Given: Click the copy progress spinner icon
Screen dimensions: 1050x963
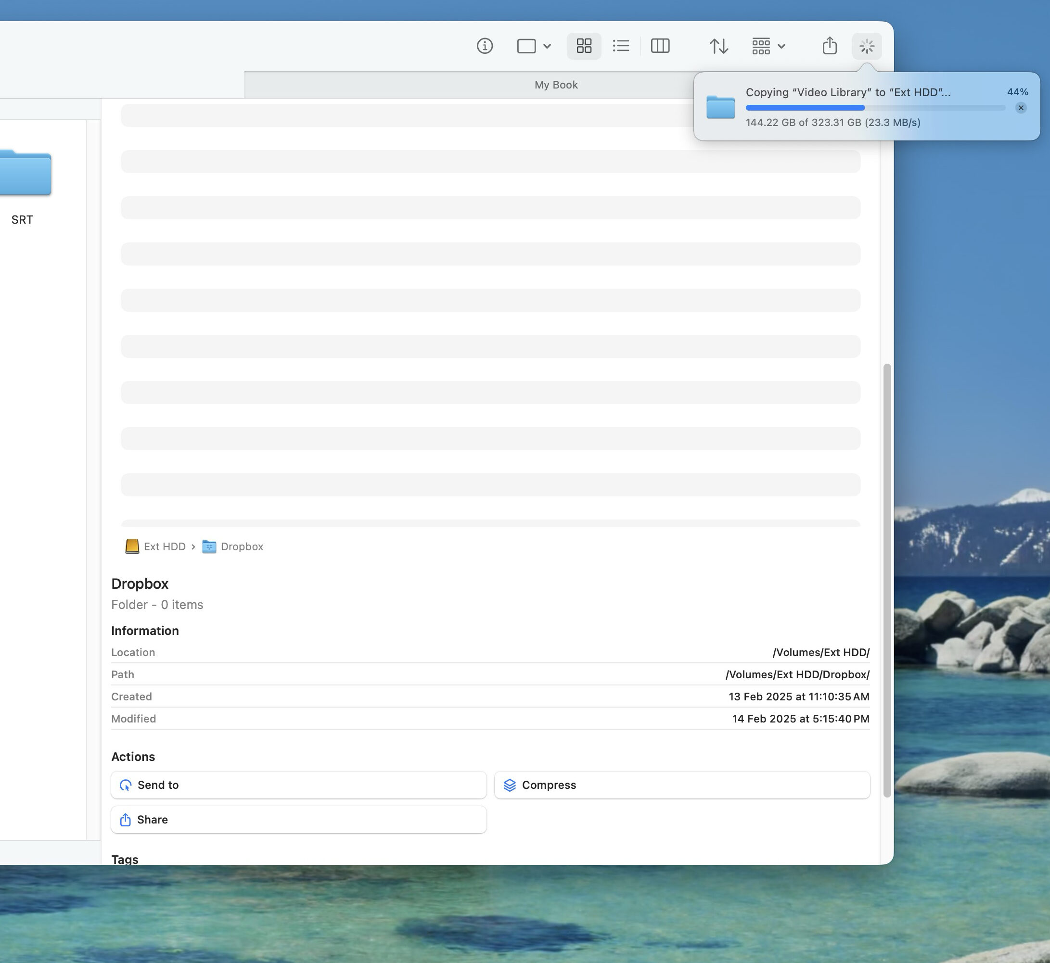Looking at the screenshot, I should coord(867,46).
